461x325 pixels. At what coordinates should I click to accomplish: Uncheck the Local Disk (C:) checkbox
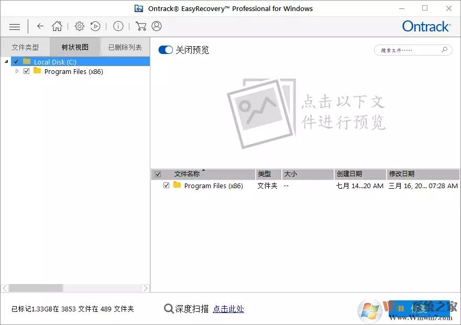[x=16, y=62]
